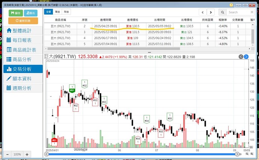Select trade row with entry 2025/04/25 09:01
Viewport: 259px width, 160px height.
148,26
